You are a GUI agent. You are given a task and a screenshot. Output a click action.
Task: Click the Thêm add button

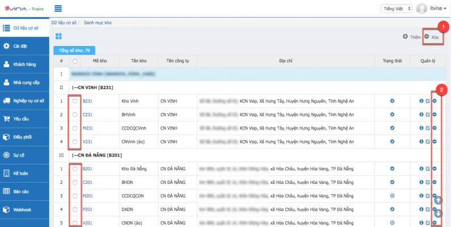click(x=412, y=37)
